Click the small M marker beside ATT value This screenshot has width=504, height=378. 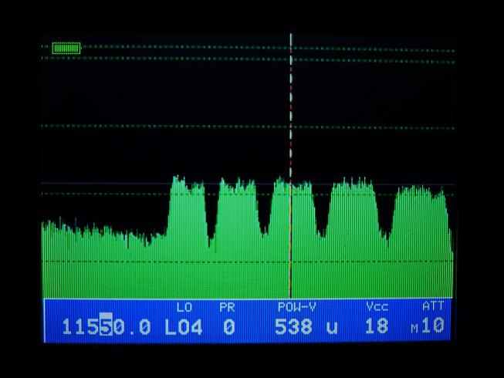point(414,329)
